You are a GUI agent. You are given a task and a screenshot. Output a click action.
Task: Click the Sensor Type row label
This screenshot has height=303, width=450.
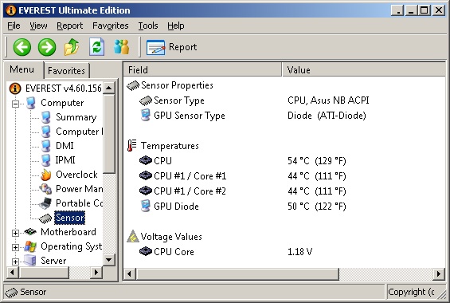pyautogui.click(x=179, y=100)
